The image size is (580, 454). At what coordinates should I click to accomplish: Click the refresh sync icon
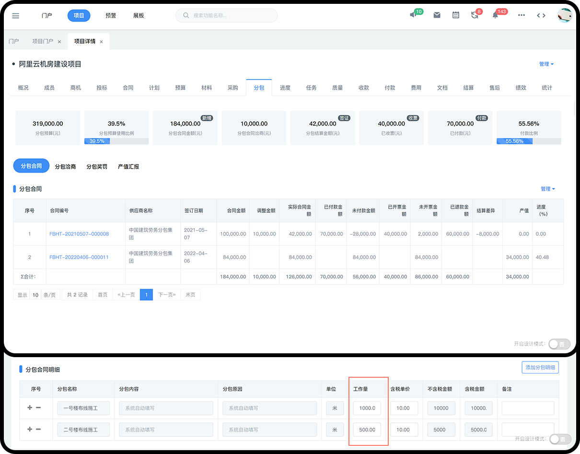tap(475, 15)
